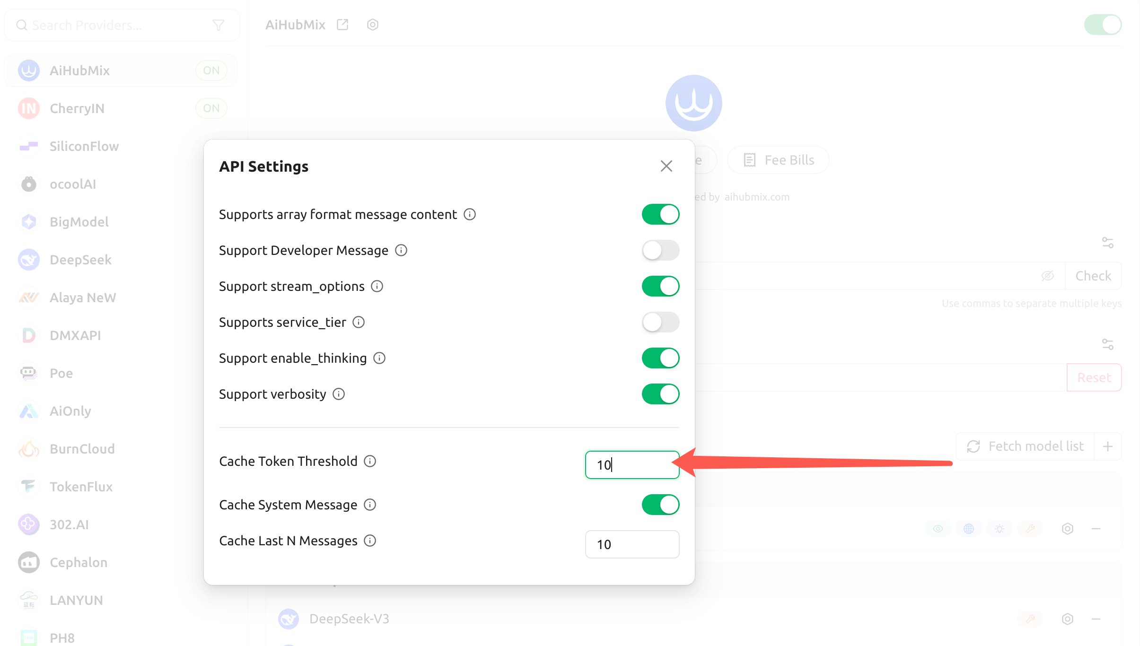Toggle Support enable_thinking switch
The width and height of the screenshot is (1140, 646).
(x=660, y=358)
